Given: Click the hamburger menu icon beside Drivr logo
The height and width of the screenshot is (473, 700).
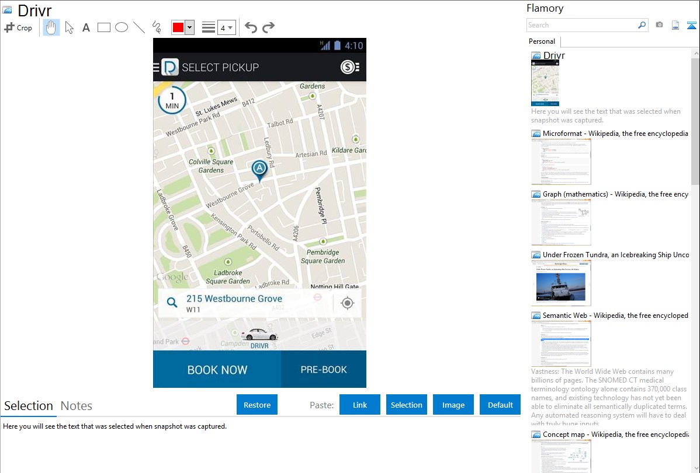Looking at the screenshot, I should click(156, 67).
